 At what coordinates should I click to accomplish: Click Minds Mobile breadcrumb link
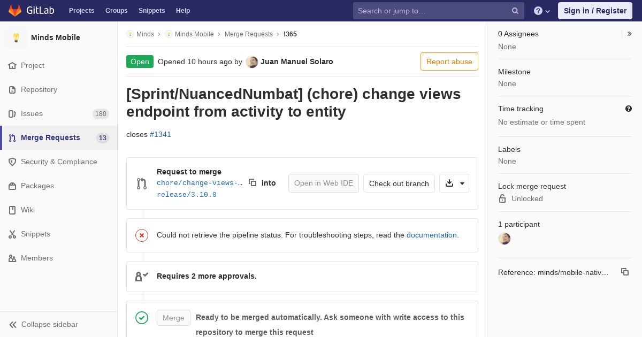[x=194, y=34]
